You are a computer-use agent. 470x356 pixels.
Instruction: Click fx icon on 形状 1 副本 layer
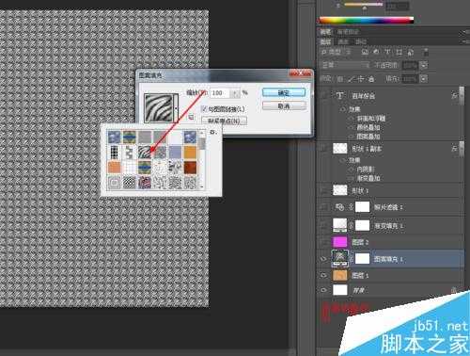(454, 148)
